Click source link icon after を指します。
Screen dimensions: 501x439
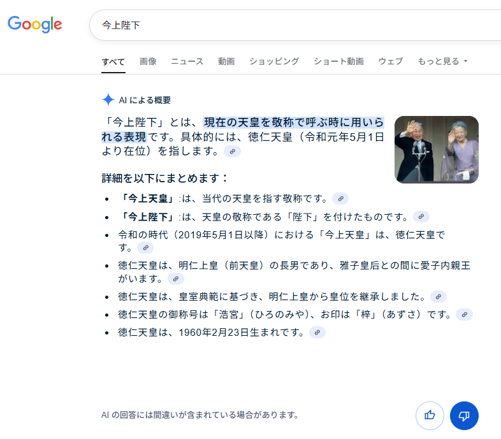point(232,151)
